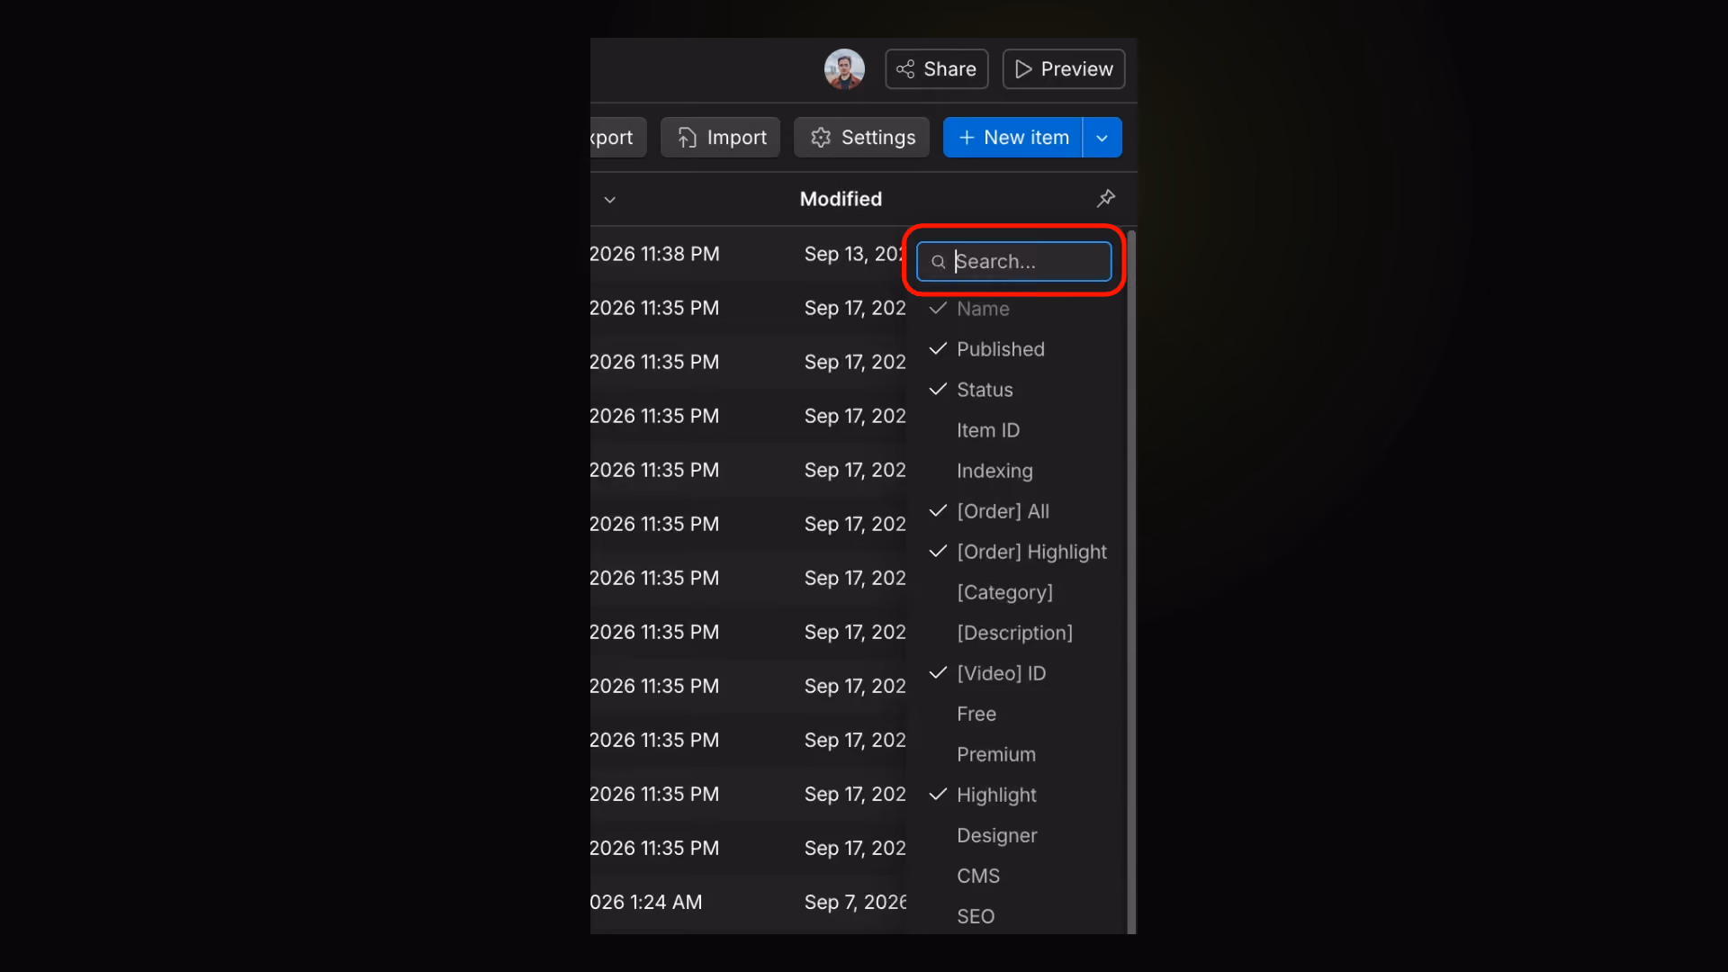Enable the SEO column option

tap(1015, 916)
